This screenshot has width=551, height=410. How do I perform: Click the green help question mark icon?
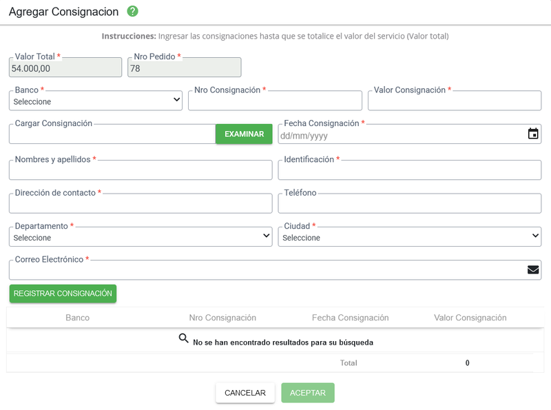point(133,12)
